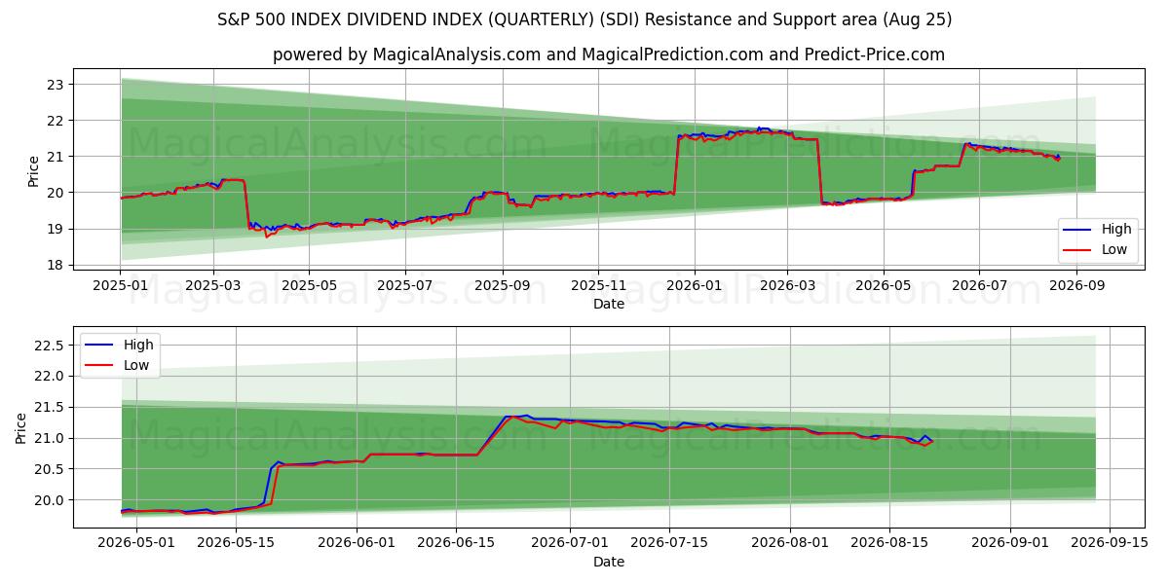Viewport: 1169px width, 584px height.
Task: Click the red Low line swatch in upper legend
Action: pos(1078,249)
